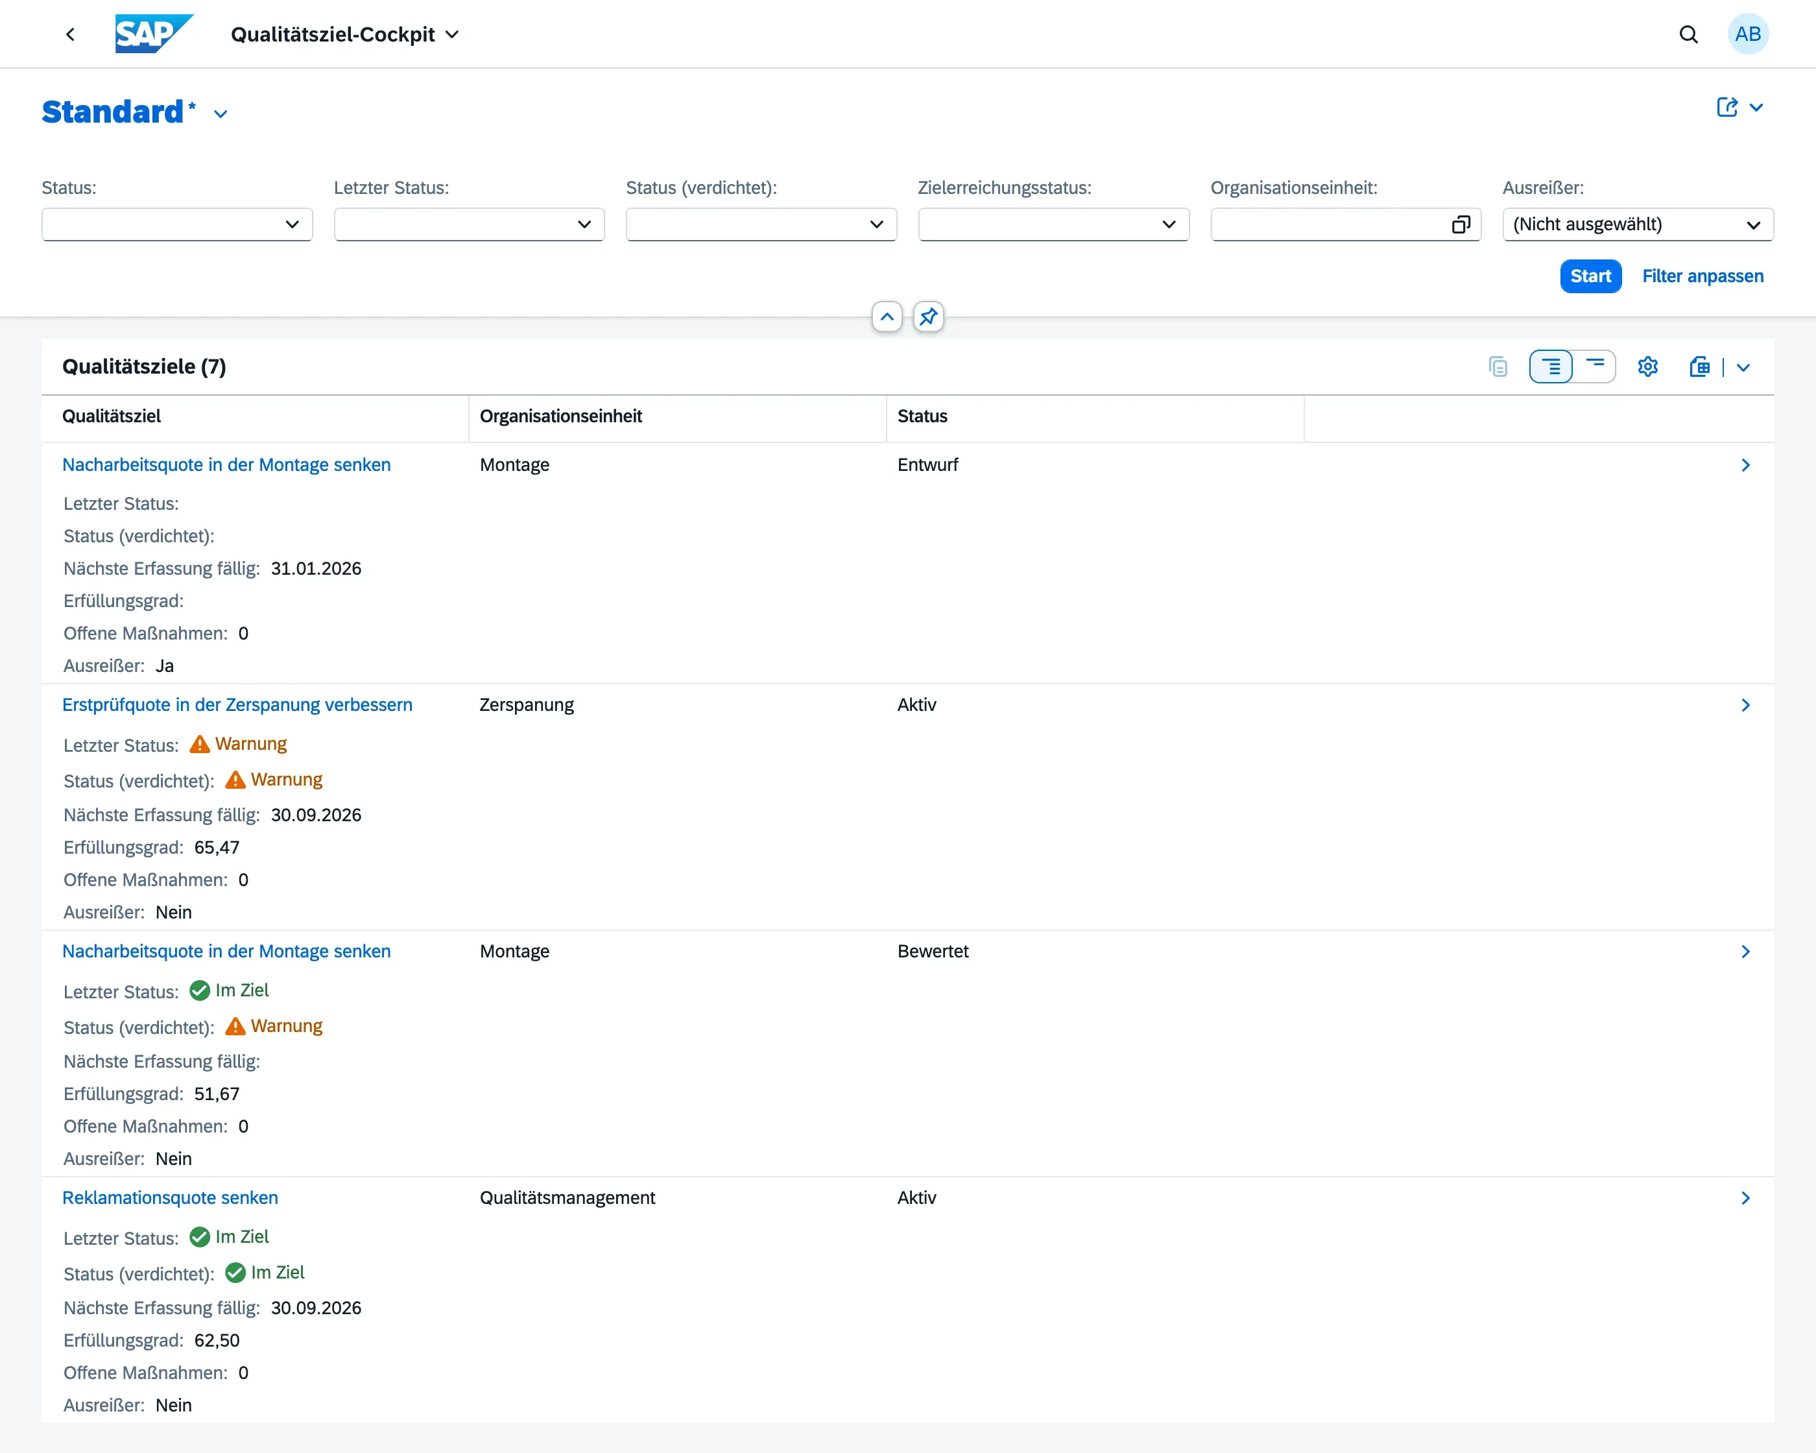
Task: Click Letzter Status warning icon in Zerspanung row
Action: [200, 744]
